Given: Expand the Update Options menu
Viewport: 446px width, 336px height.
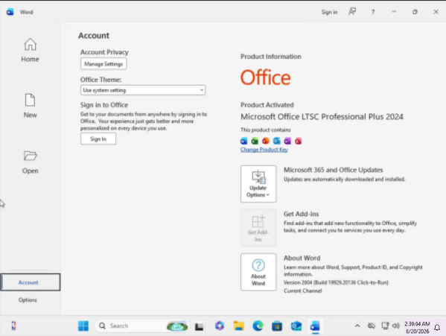Looking at the screenshot, I should point(258,184).
